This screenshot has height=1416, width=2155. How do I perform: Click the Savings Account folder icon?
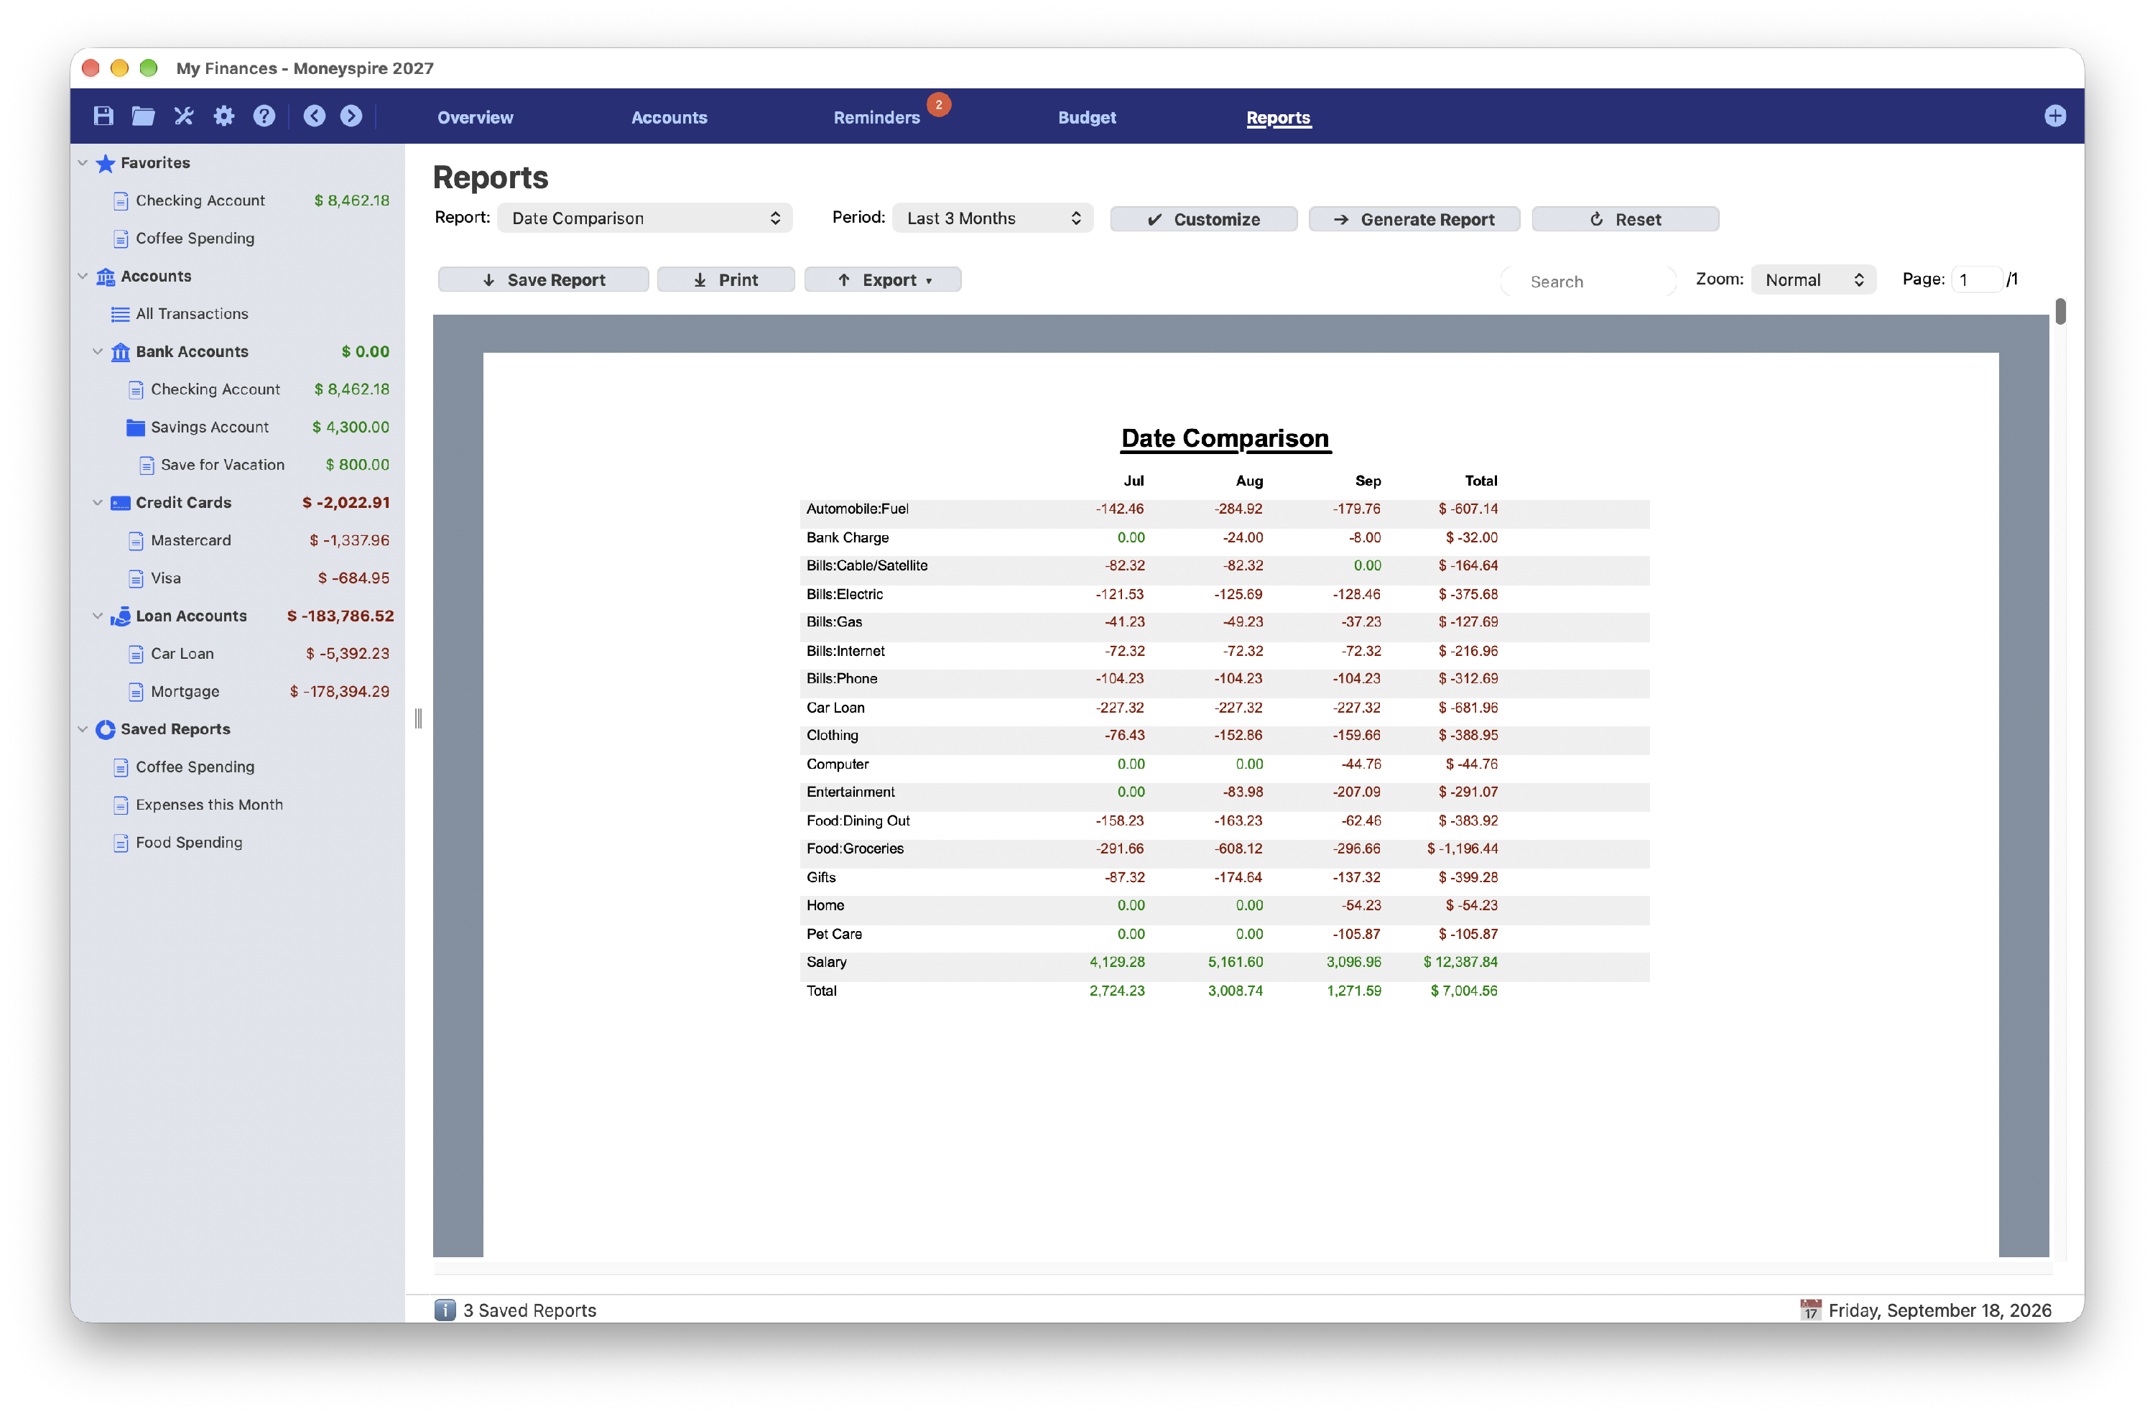coord(136,427)
